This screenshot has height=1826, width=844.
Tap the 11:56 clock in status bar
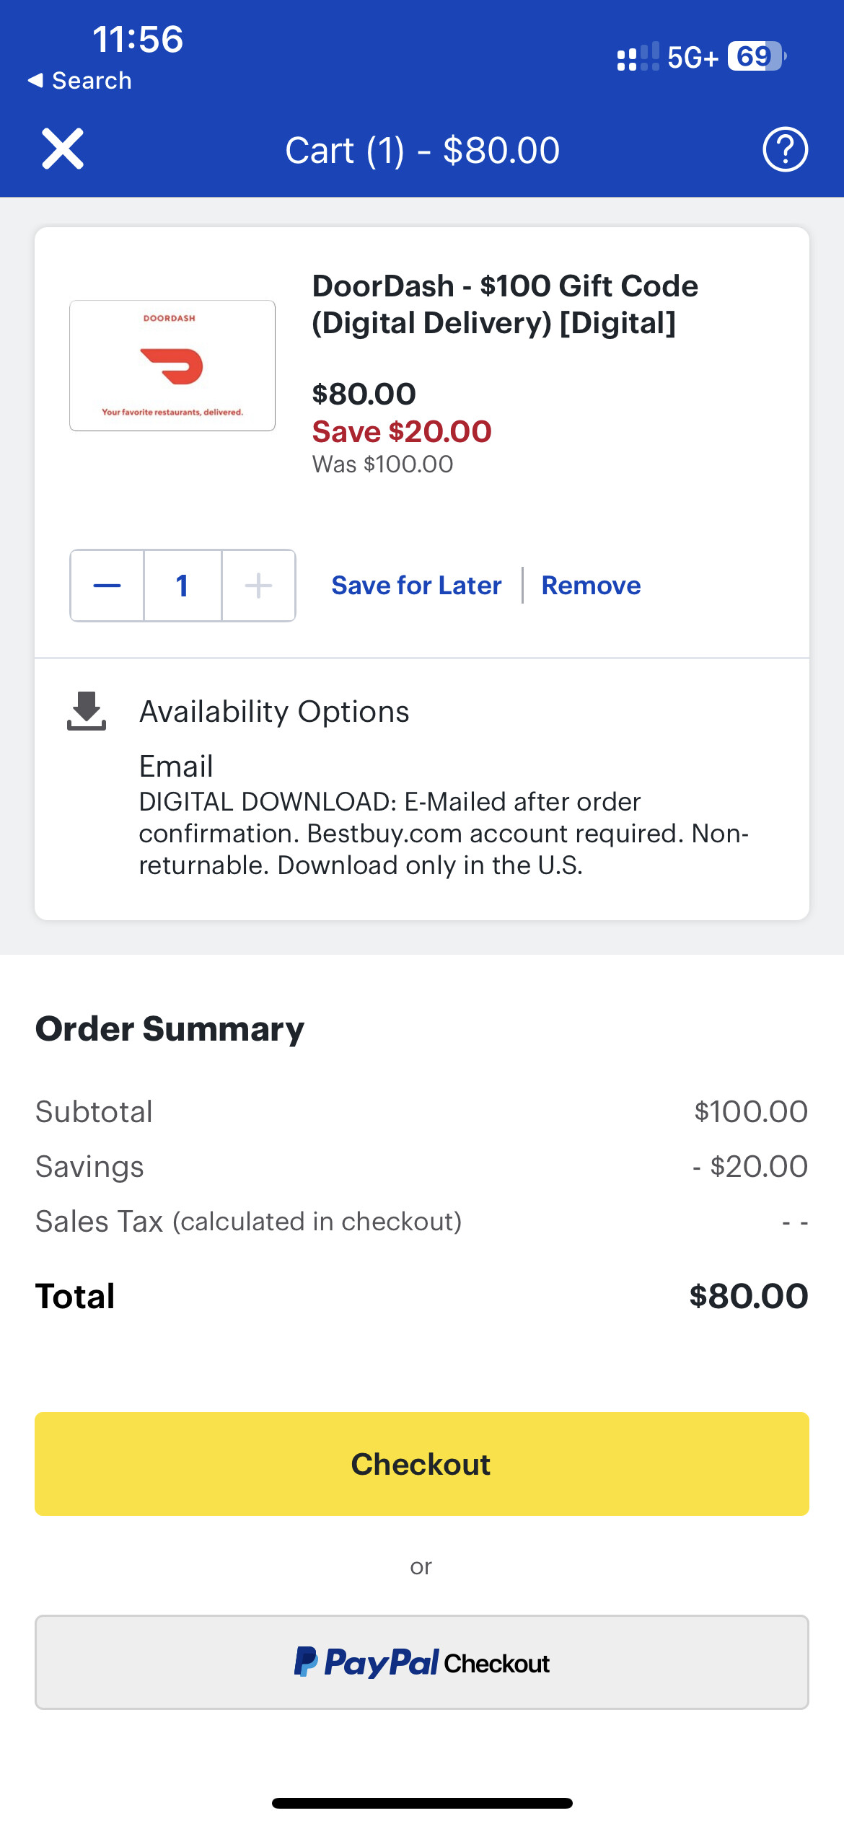pyautogui.click(x=138, y=39)
